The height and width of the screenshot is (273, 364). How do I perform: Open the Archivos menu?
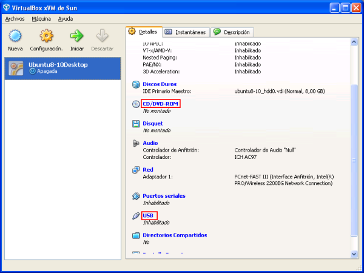coord(15,19)
